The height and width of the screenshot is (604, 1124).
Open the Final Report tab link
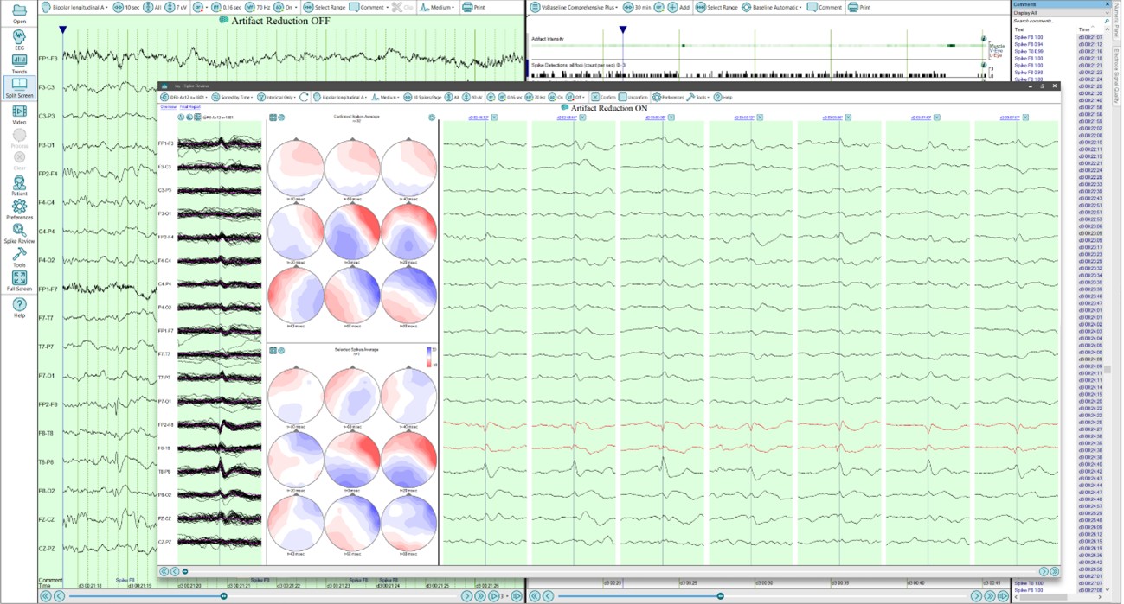189,107
